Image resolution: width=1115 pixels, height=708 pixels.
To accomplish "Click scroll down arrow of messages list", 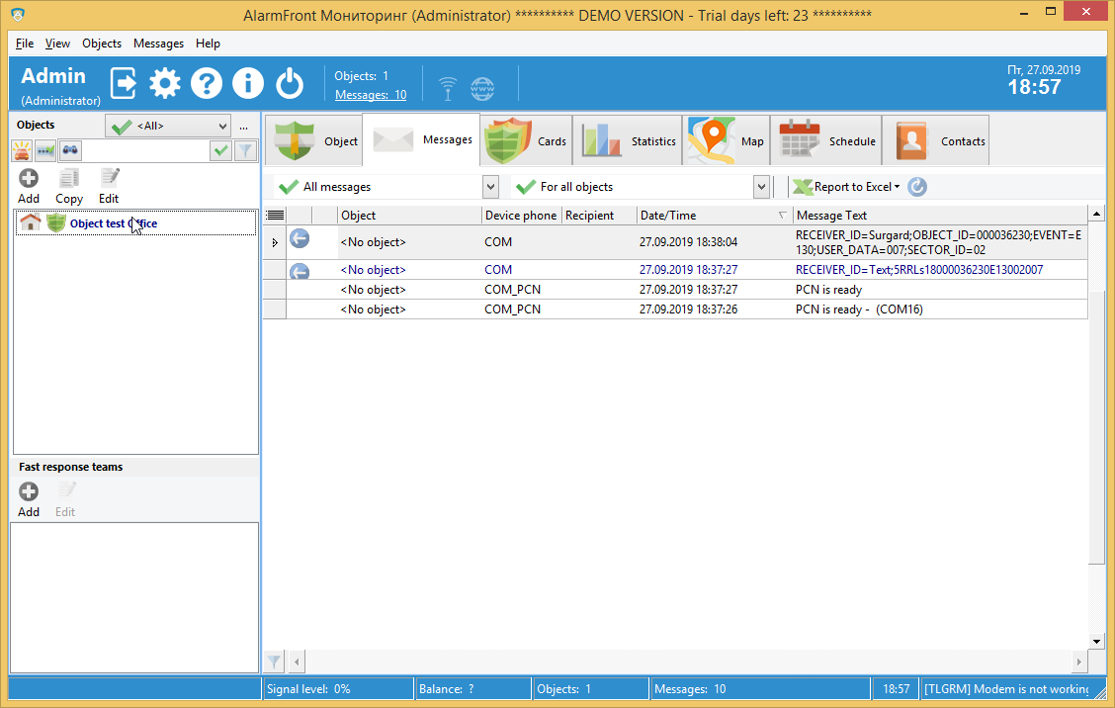I will [x=1096, y=641].
